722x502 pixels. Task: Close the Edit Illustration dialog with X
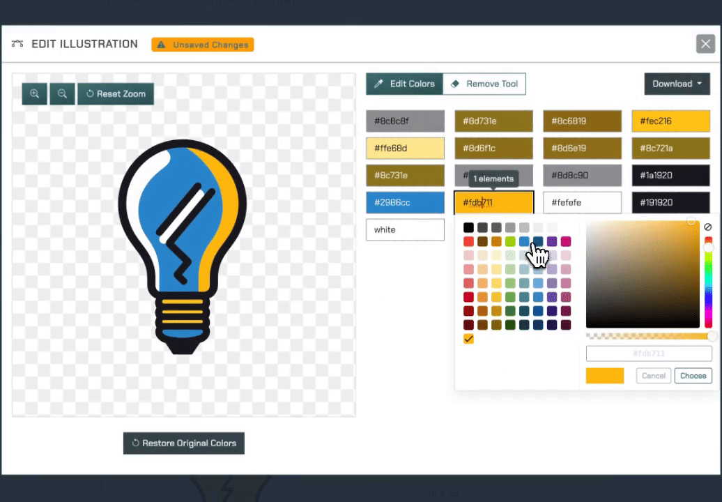coord(705,45)
